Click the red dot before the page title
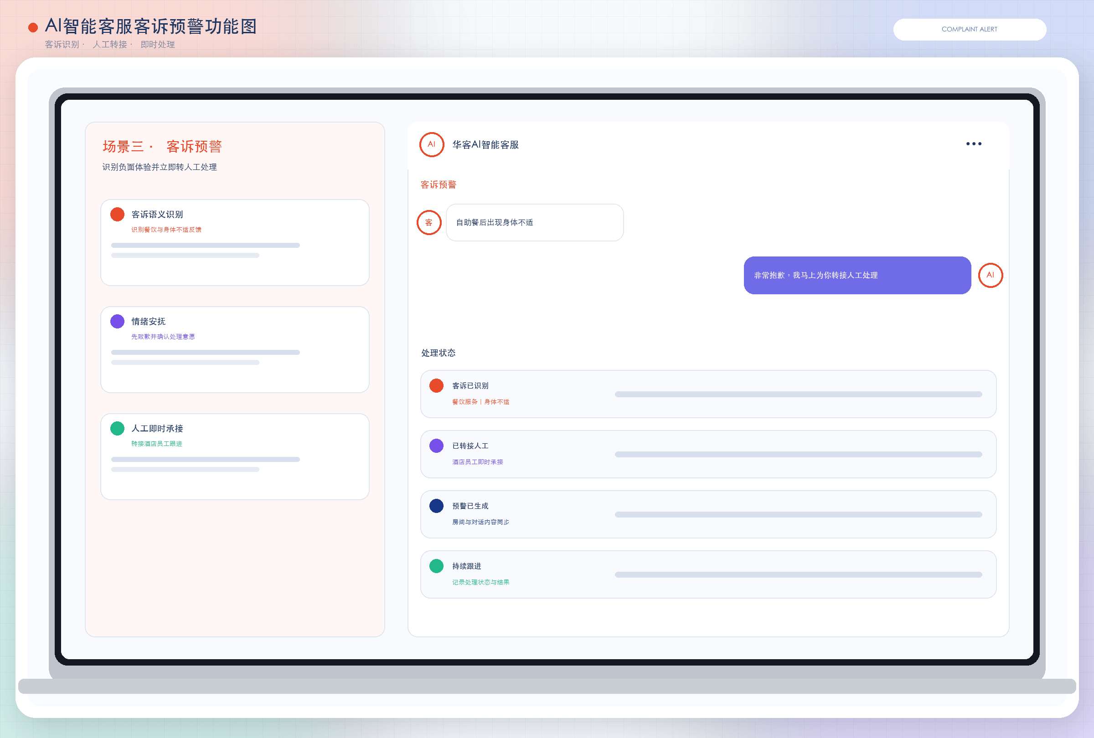The image size is (1094, 738). click(33, 28)
